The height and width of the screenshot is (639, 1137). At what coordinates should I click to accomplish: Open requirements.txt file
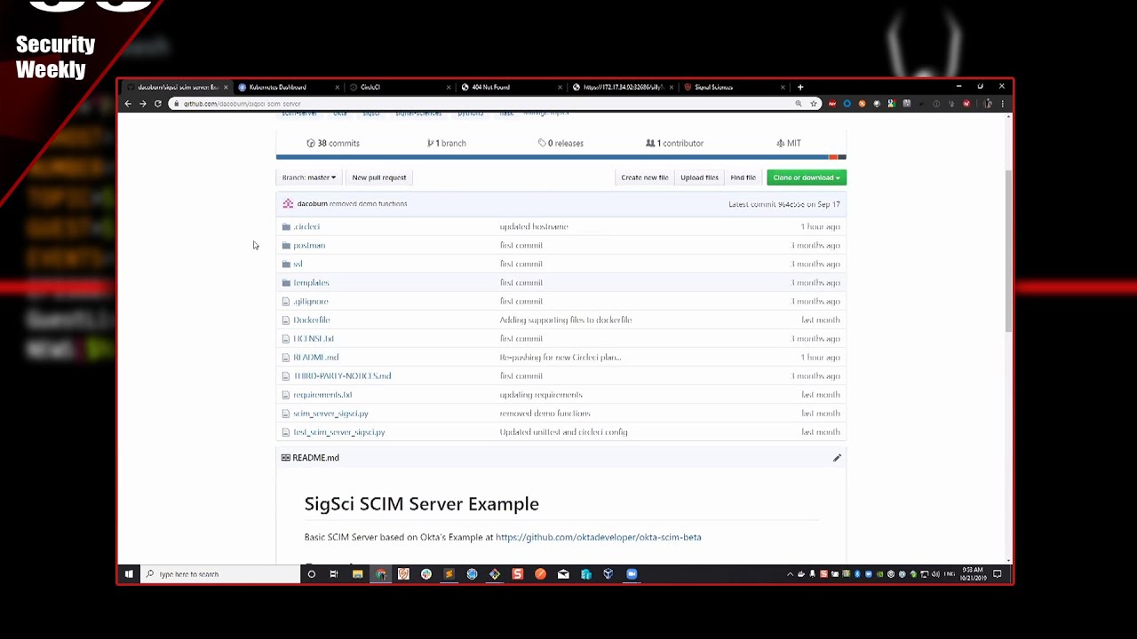pyautogui.click(x=322, y=394)
